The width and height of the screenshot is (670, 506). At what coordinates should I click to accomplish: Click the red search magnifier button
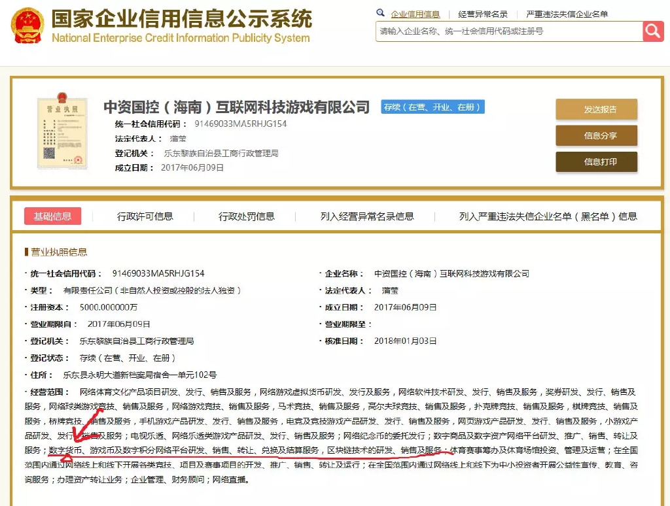pyautogui.click(x=653, y=31)
